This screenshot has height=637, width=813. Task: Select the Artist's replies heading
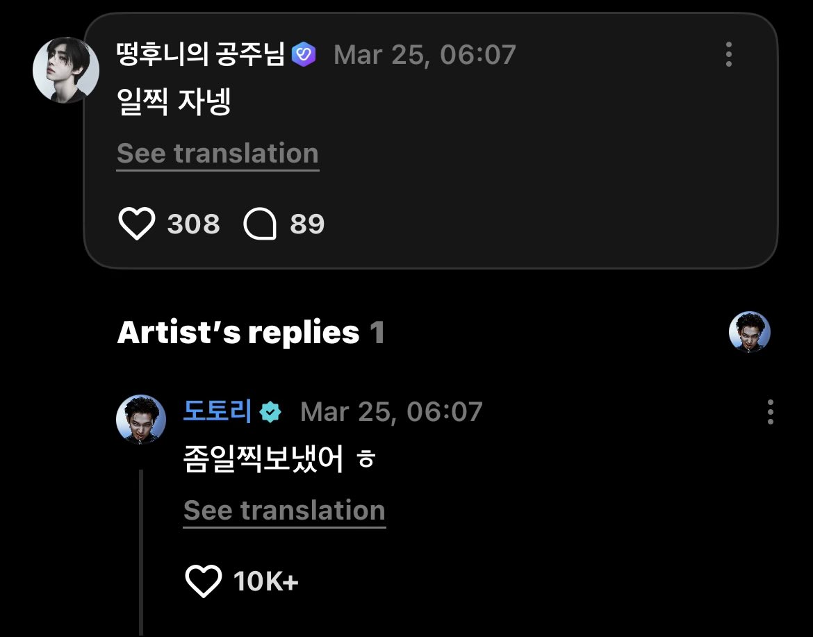(238, 333)
